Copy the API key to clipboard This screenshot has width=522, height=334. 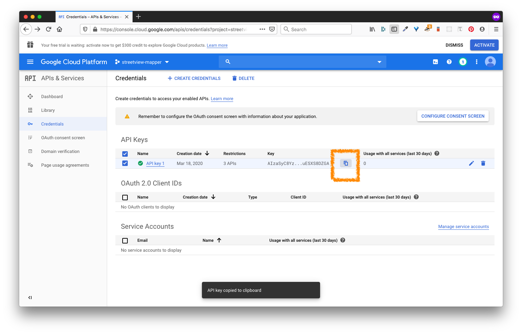pyautogui.click(x=345, y=163)
